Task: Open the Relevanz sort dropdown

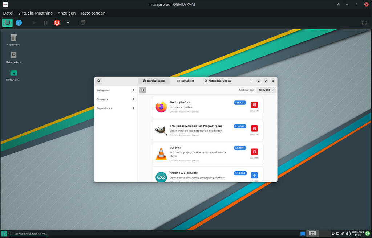Action: 266,90
